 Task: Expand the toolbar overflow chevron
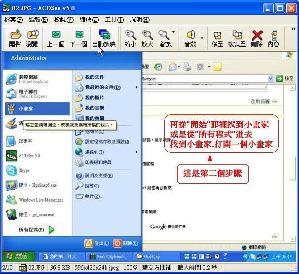pos(293,29)
